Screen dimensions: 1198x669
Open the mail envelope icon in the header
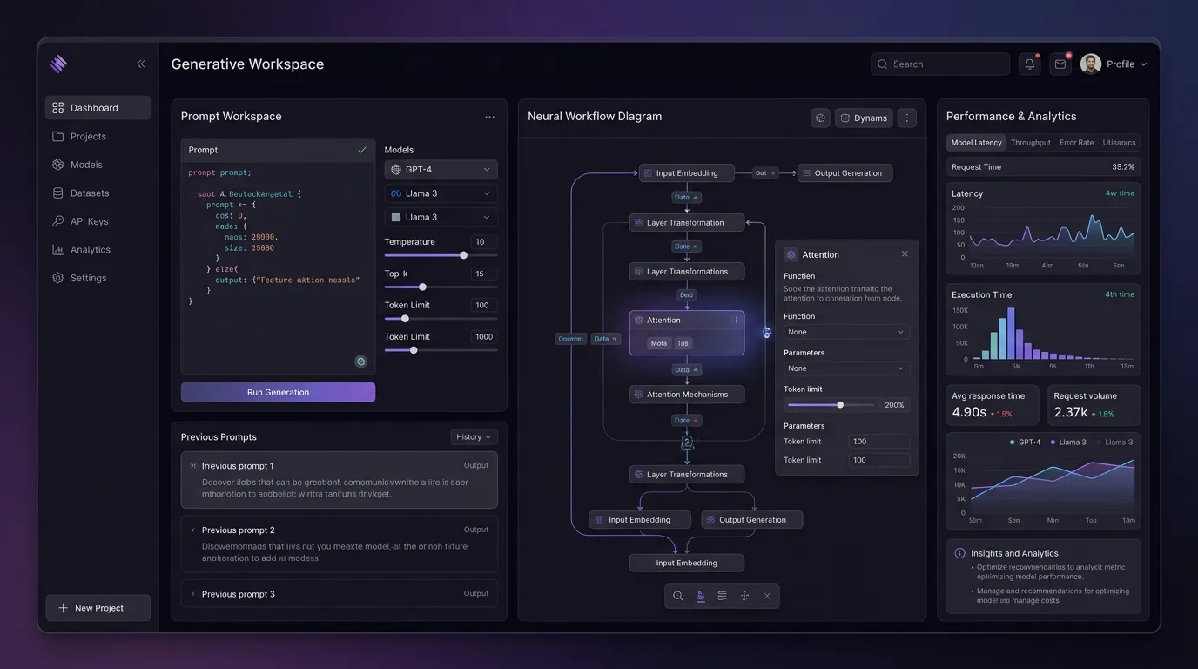click(1060, 64)
